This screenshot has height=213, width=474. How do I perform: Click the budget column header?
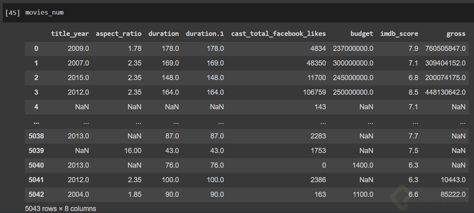[362, 34]
